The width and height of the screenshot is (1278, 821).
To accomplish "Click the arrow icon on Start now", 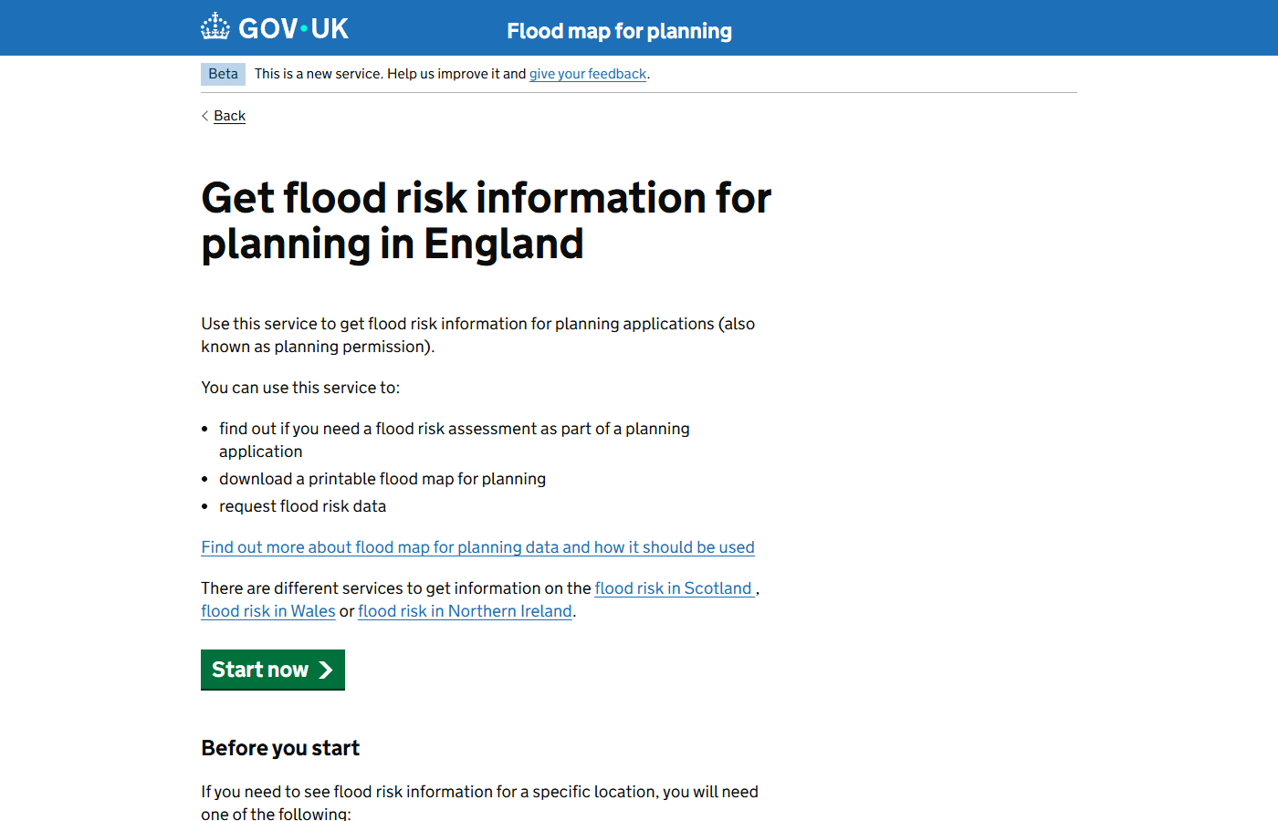I will tap(326, 670).
